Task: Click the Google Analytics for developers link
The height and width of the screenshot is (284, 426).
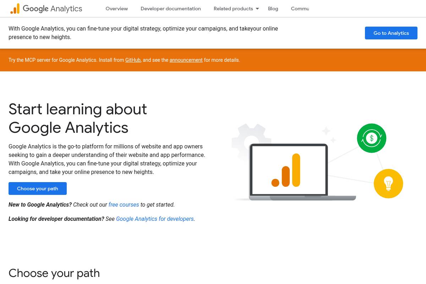Action: (x=155, y=219)
